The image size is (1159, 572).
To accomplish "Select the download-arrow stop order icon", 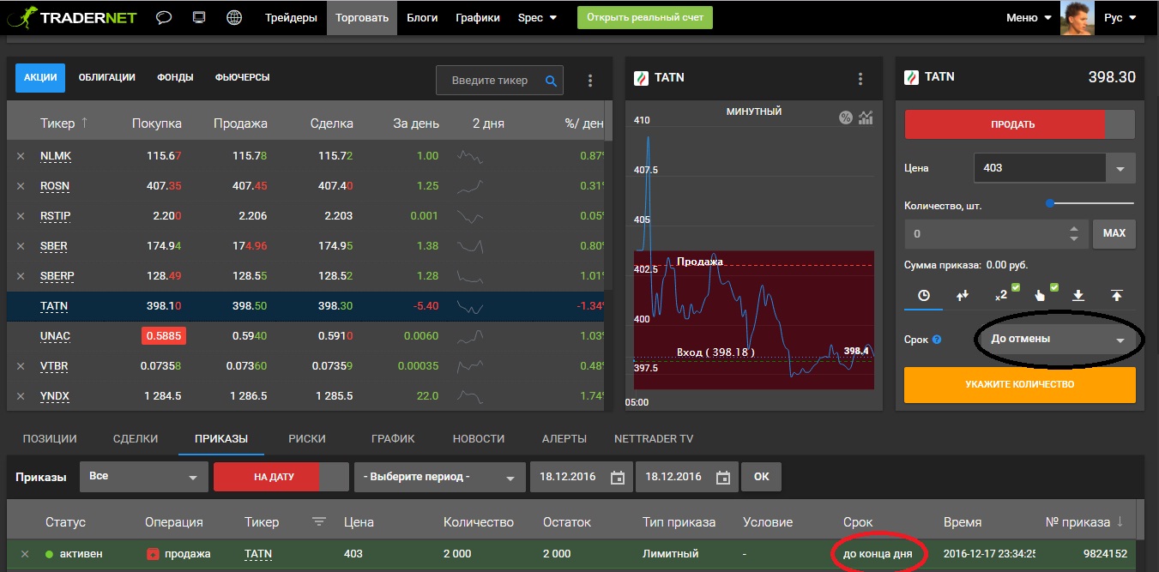I will click(x=1078, y=295).
